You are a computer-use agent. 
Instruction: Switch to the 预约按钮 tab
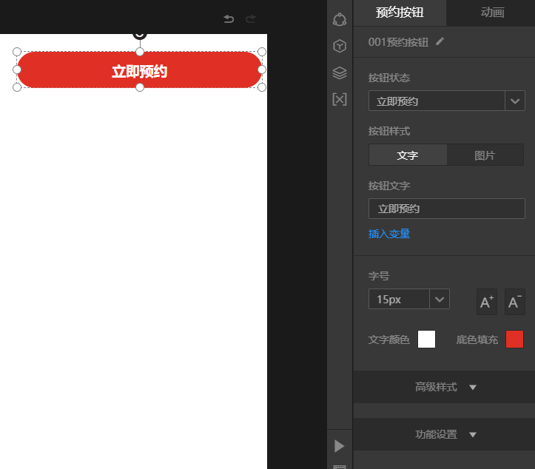click(400, 13)
